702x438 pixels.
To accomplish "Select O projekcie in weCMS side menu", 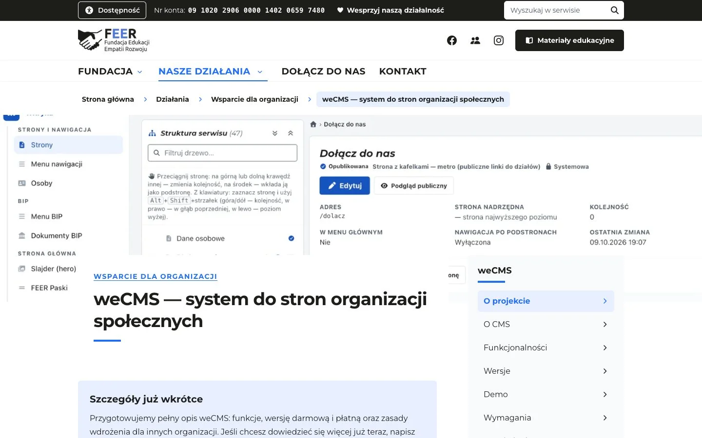I will pyautogui.click(x=546, y=301).
